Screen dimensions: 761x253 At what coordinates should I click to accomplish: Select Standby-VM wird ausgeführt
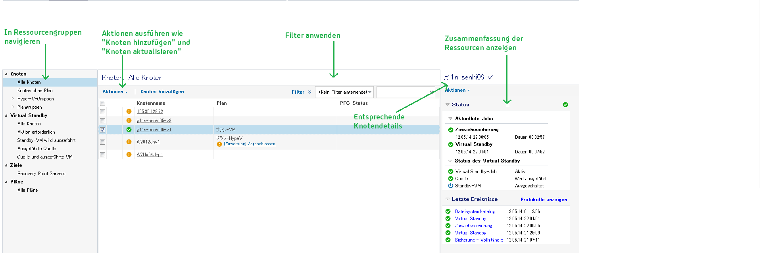(46, 140)
